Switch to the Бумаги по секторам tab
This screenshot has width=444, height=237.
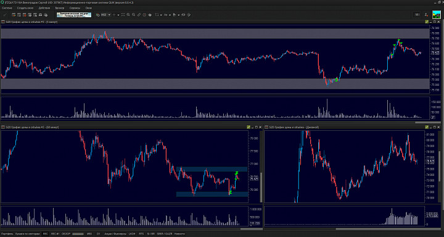click(28, 234)
